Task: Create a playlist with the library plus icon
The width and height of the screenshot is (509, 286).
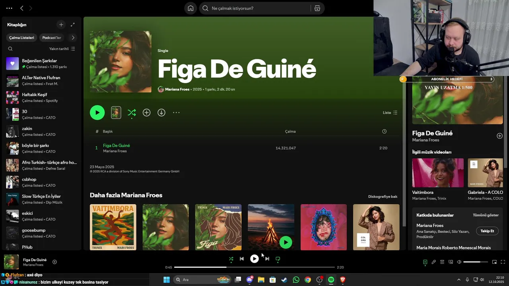Action: point(61,25)
